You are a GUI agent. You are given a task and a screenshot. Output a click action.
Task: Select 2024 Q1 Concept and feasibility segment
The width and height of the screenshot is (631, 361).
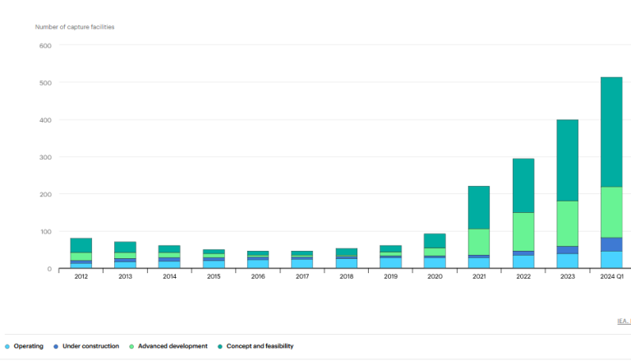[x=611, y=132]
